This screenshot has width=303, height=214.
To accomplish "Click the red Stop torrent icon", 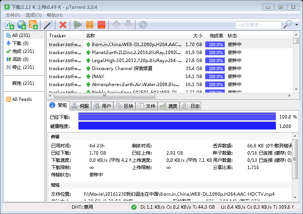I will [x=102, y=25].
